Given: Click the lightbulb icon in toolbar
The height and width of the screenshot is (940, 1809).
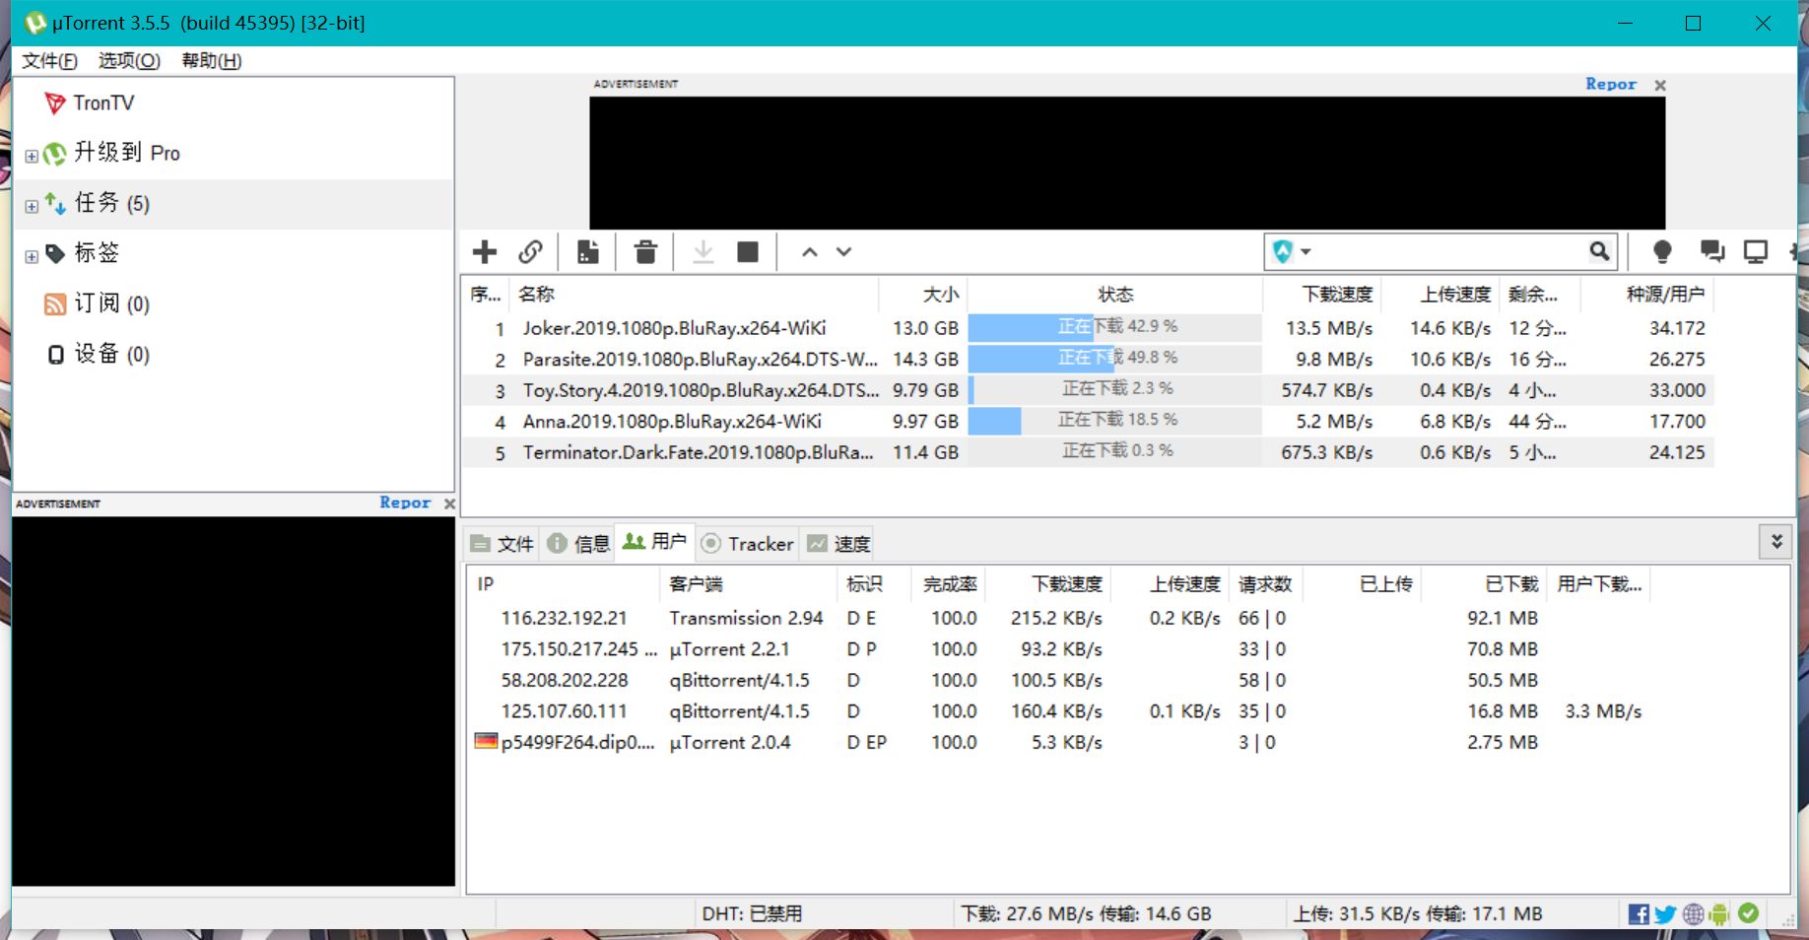Looking at the screenshot, I should pos(1662,252).
